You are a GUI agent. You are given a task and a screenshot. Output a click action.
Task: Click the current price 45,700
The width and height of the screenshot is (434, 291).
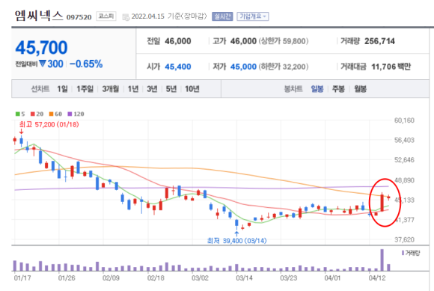(x=41, y=47)
